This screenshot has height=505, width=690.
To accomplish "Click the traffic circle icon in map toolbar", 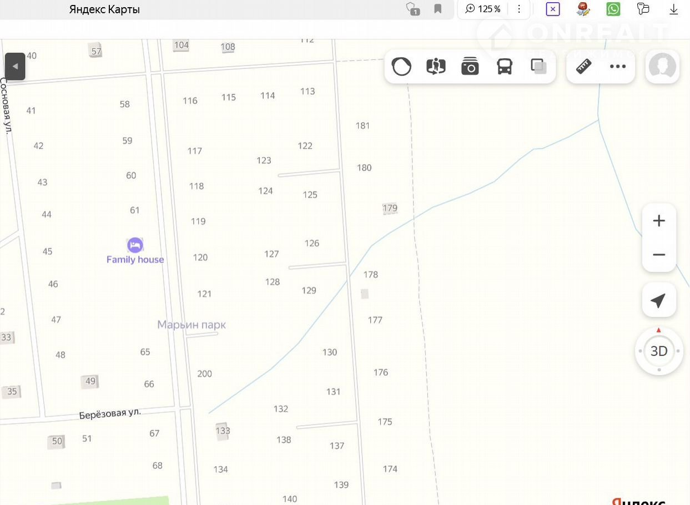I will (401, 67).
